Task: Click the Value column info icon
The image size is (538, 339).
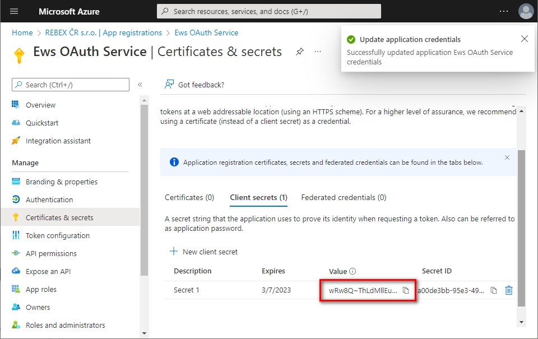Action: click(353, 271)
